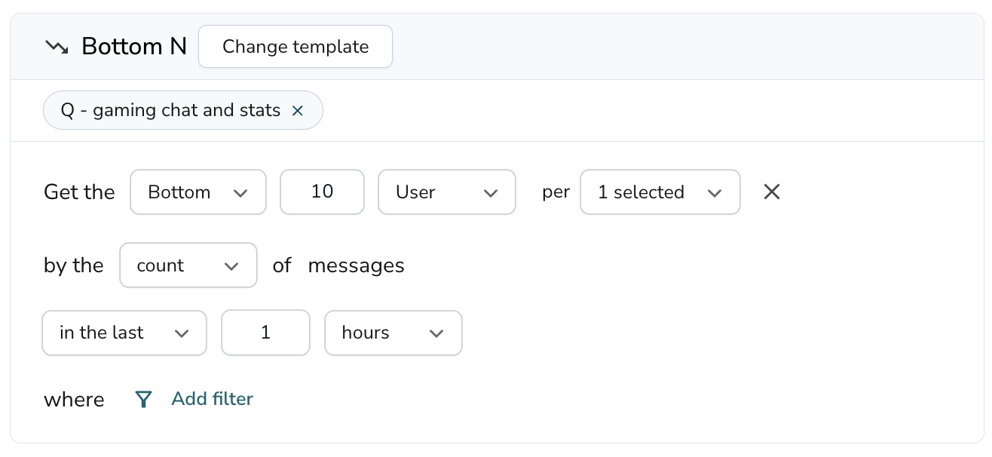Click the downward trend icon beside Bottom N
992x457 pixels.
56,46
